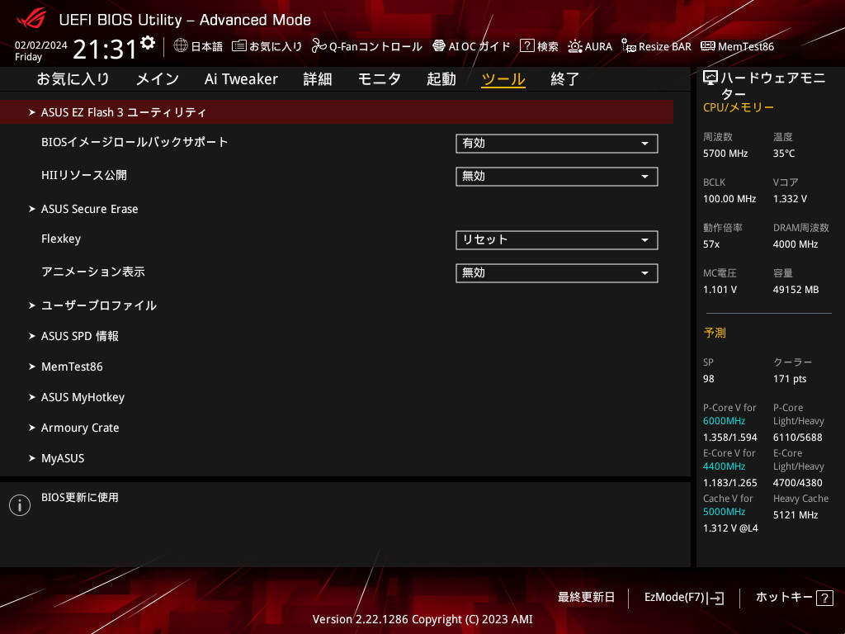Click the 100.00 MHz BCLK value

pyautogui.click(x=729, y=199)
